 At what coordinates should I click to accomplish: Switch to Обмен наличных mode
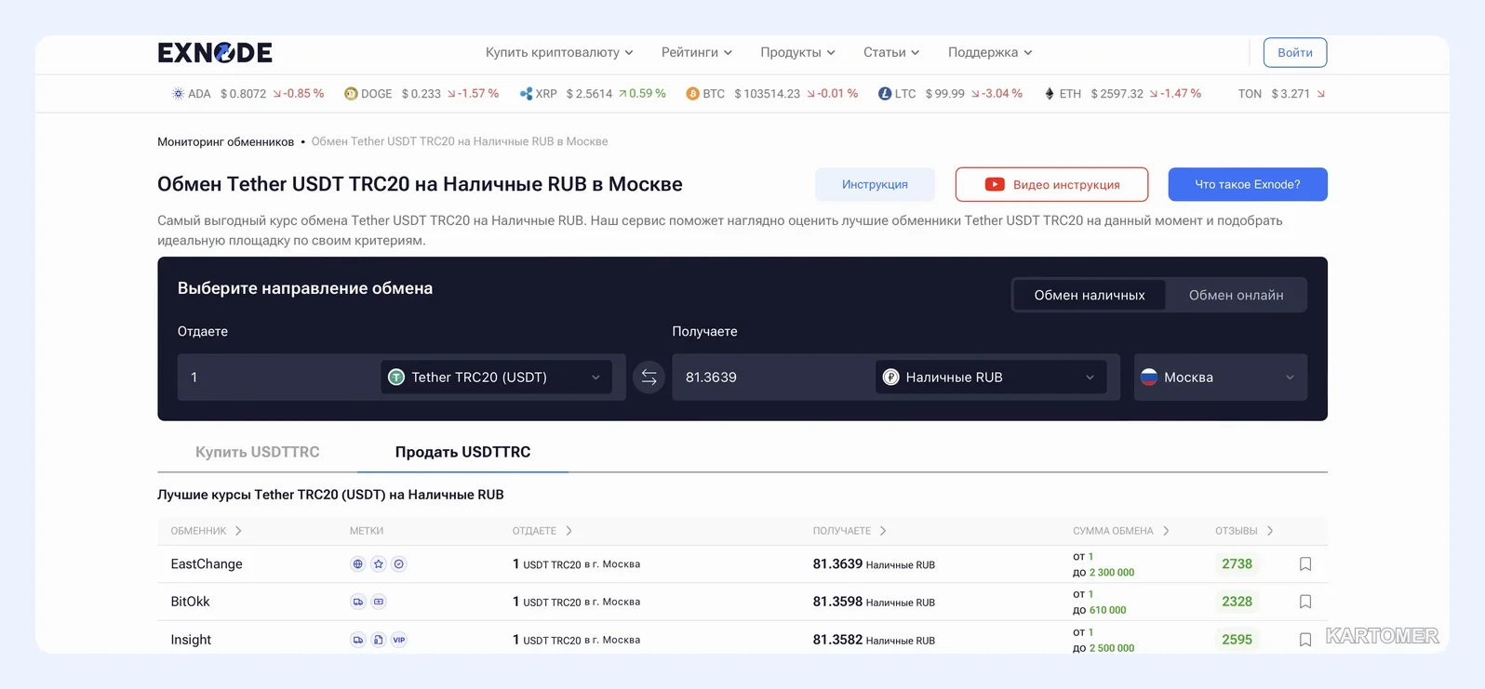pos(1090,295)
